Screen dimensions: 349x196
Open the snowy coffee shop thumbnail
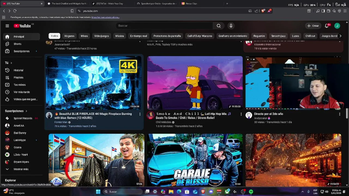pyautogui.click(x=293, y=160)
